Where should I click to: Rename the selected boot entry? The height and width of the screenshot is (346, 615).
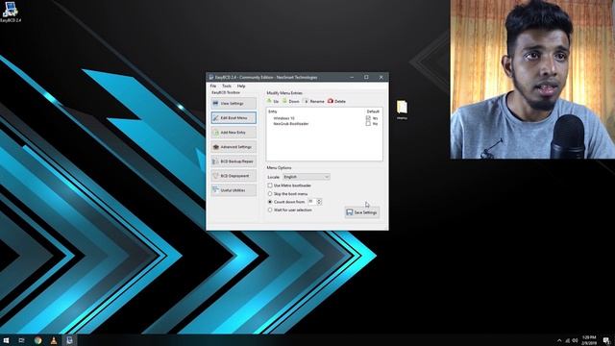[313, 101]
